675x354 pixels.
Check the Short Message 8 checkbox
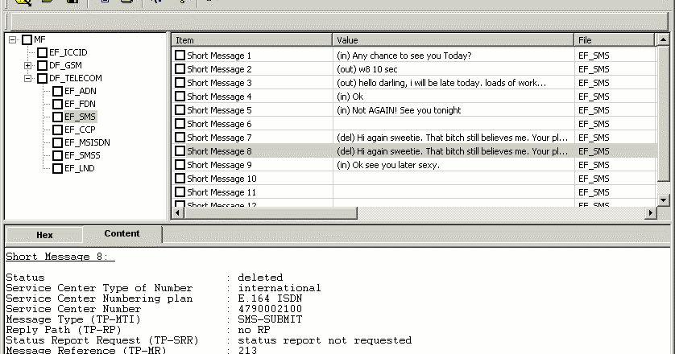(x=180, y=151)
